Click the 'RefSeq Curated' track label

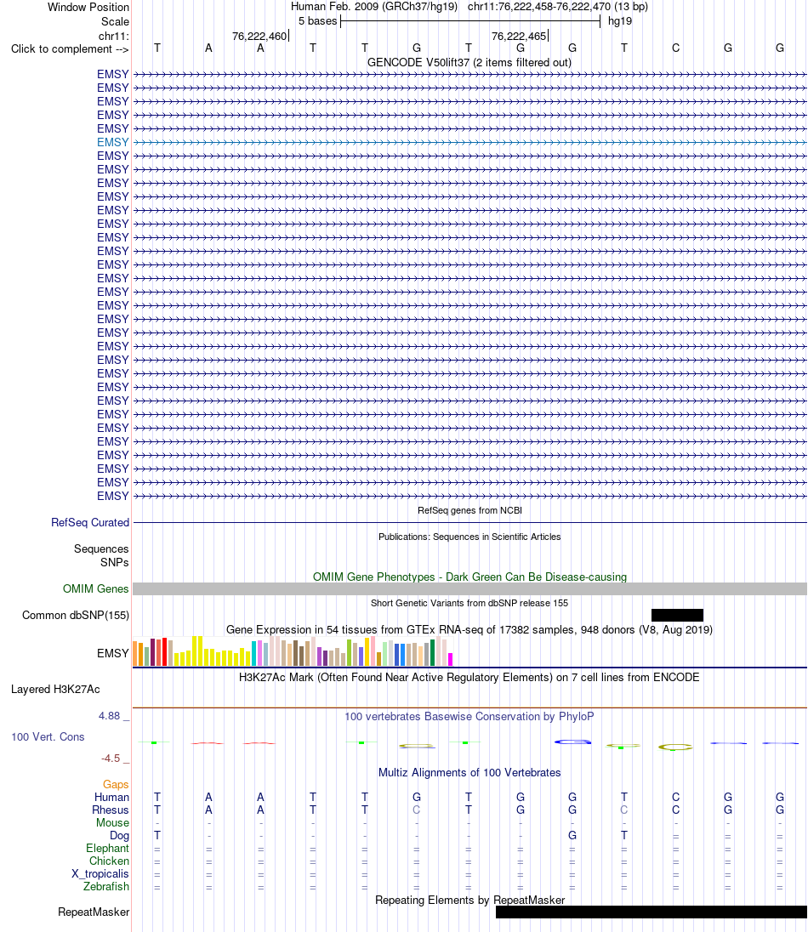90,522
